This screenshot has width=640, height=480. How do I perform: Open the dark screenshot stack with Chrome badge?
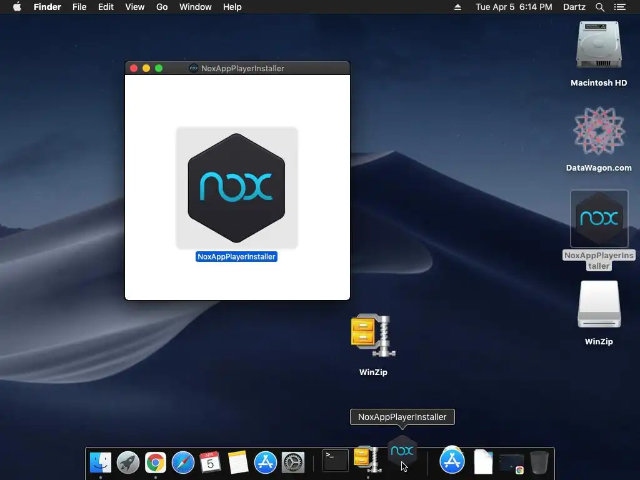pos(511,464)
